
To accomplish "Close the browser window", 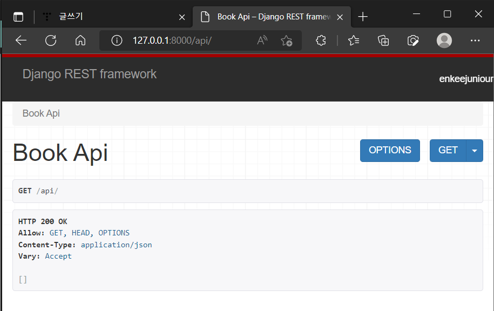I will [x=478, y=14].
